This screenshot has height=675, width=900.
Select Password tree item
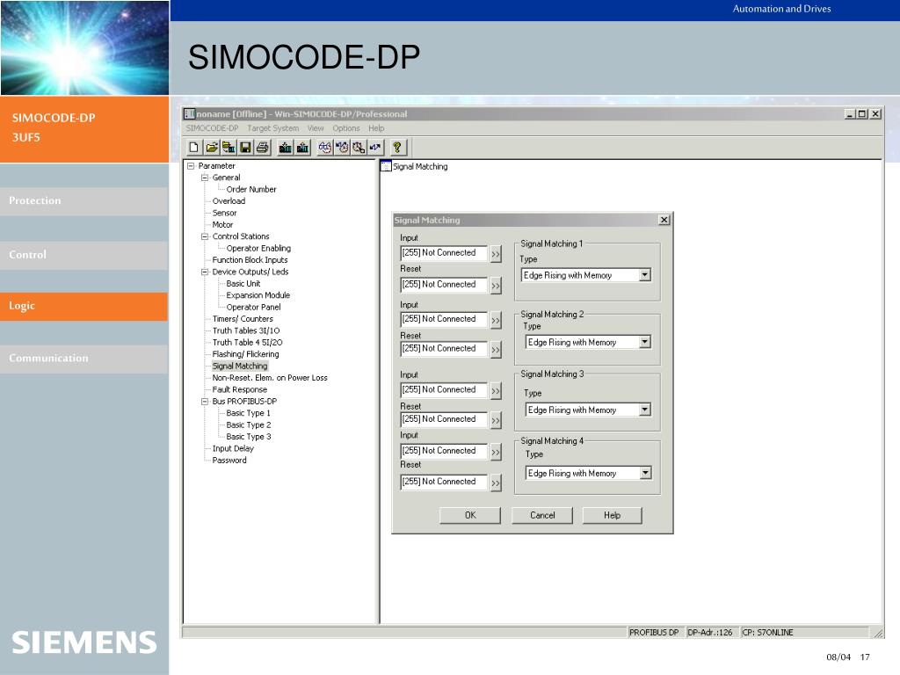coord(229,461)
